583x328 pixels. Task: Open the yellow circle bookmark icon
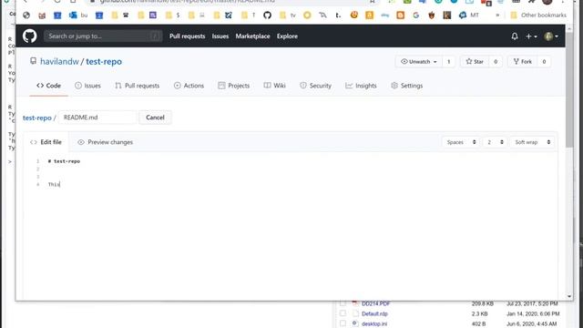[x=307, y=15]
